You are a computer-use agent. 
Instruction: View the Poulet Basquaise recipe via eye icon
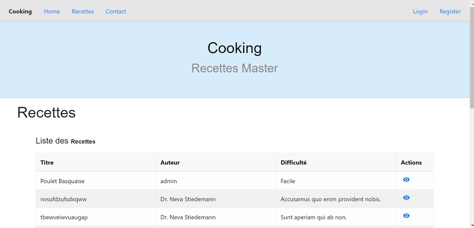[406, 180]
